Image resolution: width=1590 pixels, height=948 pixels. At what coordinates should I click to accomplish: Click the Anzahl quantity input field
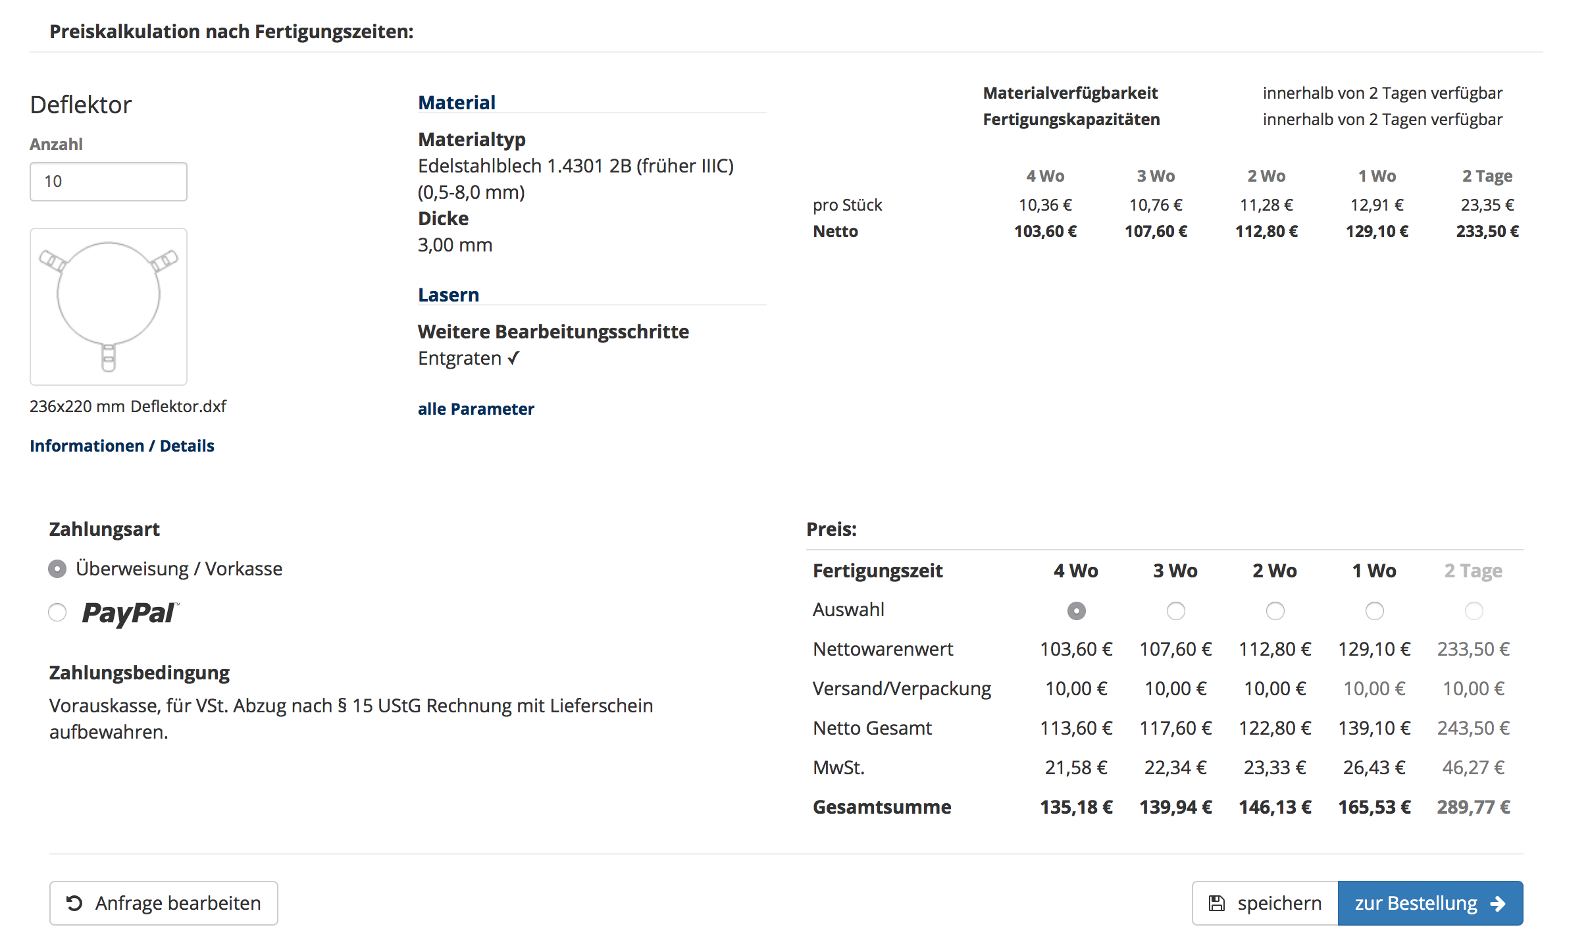coord(109,182)
